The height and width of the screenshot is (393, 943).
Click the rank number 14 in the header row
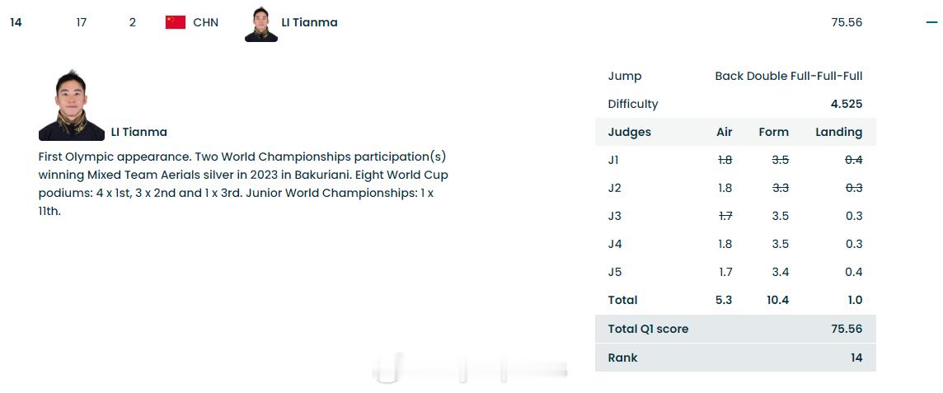(x=16, y=22)
